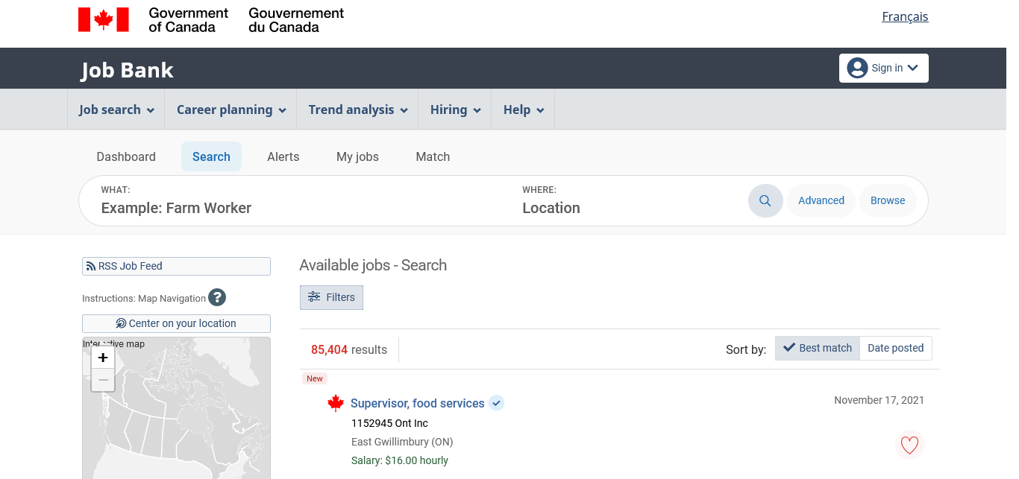The width and height of the screenshot is (1019, 479).
Task: Click the Government of Canada flag logo
Action: 104,20
